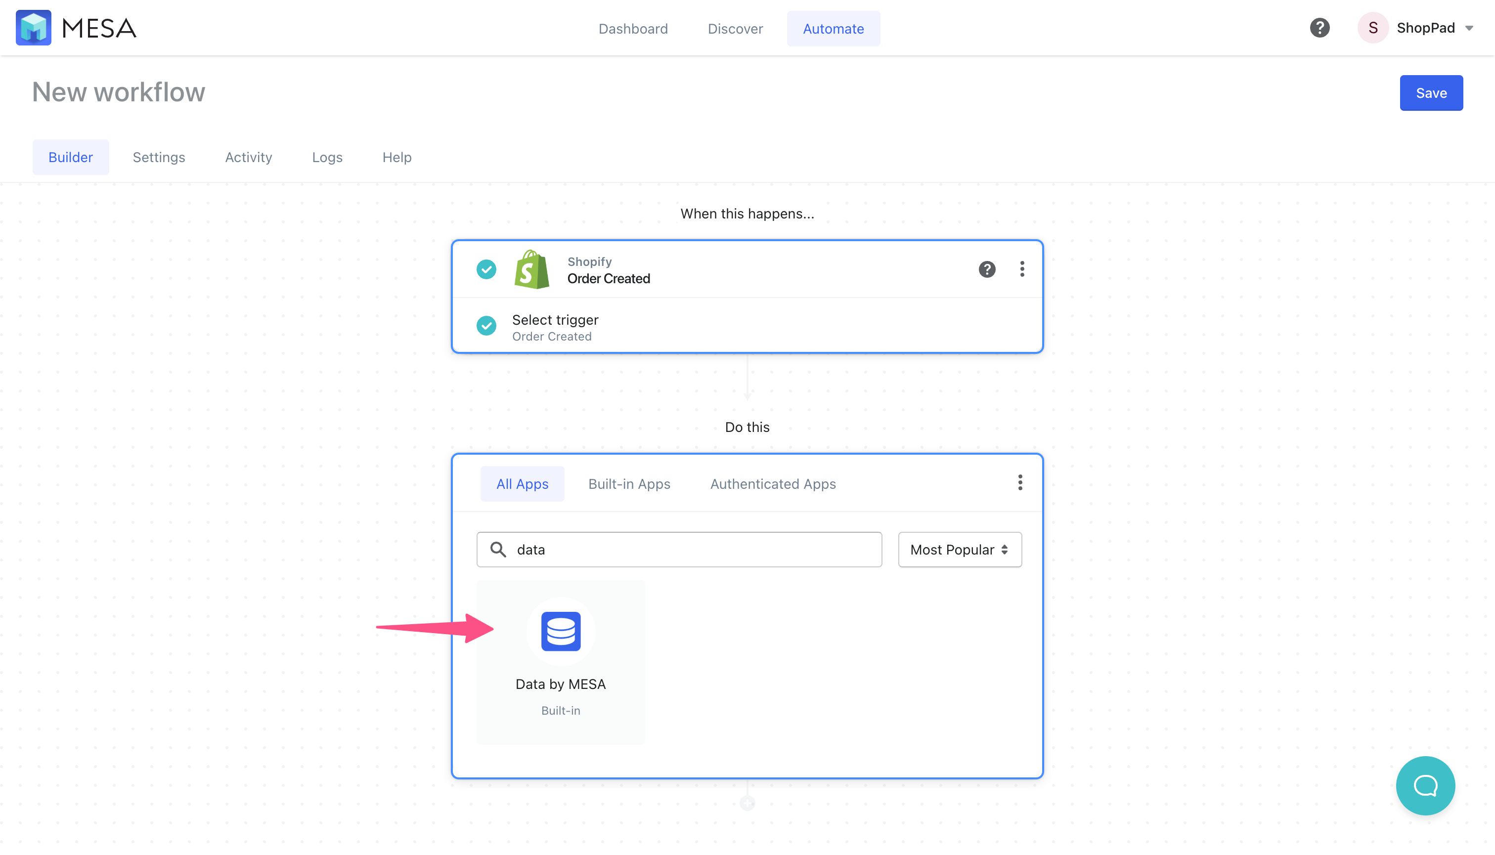The width and height of the screenshot is (1495, 855).
Task: Click the search magnifier icon
Action: click(498, 550)
